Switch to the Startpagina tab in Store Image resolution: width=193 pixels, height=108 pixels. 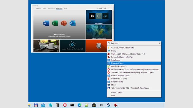point(38,8)
